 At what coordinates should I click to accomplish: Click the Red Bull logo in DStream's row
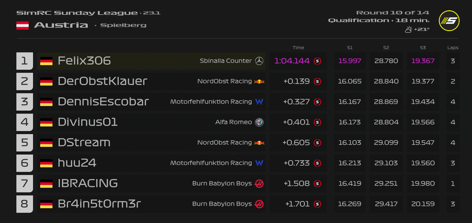point(259,142)
